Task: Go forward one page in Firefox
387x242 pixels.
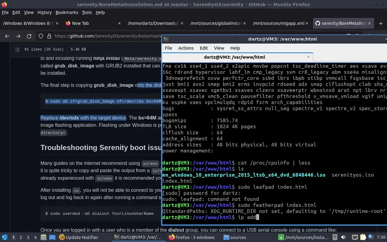Action: (18, 36)
